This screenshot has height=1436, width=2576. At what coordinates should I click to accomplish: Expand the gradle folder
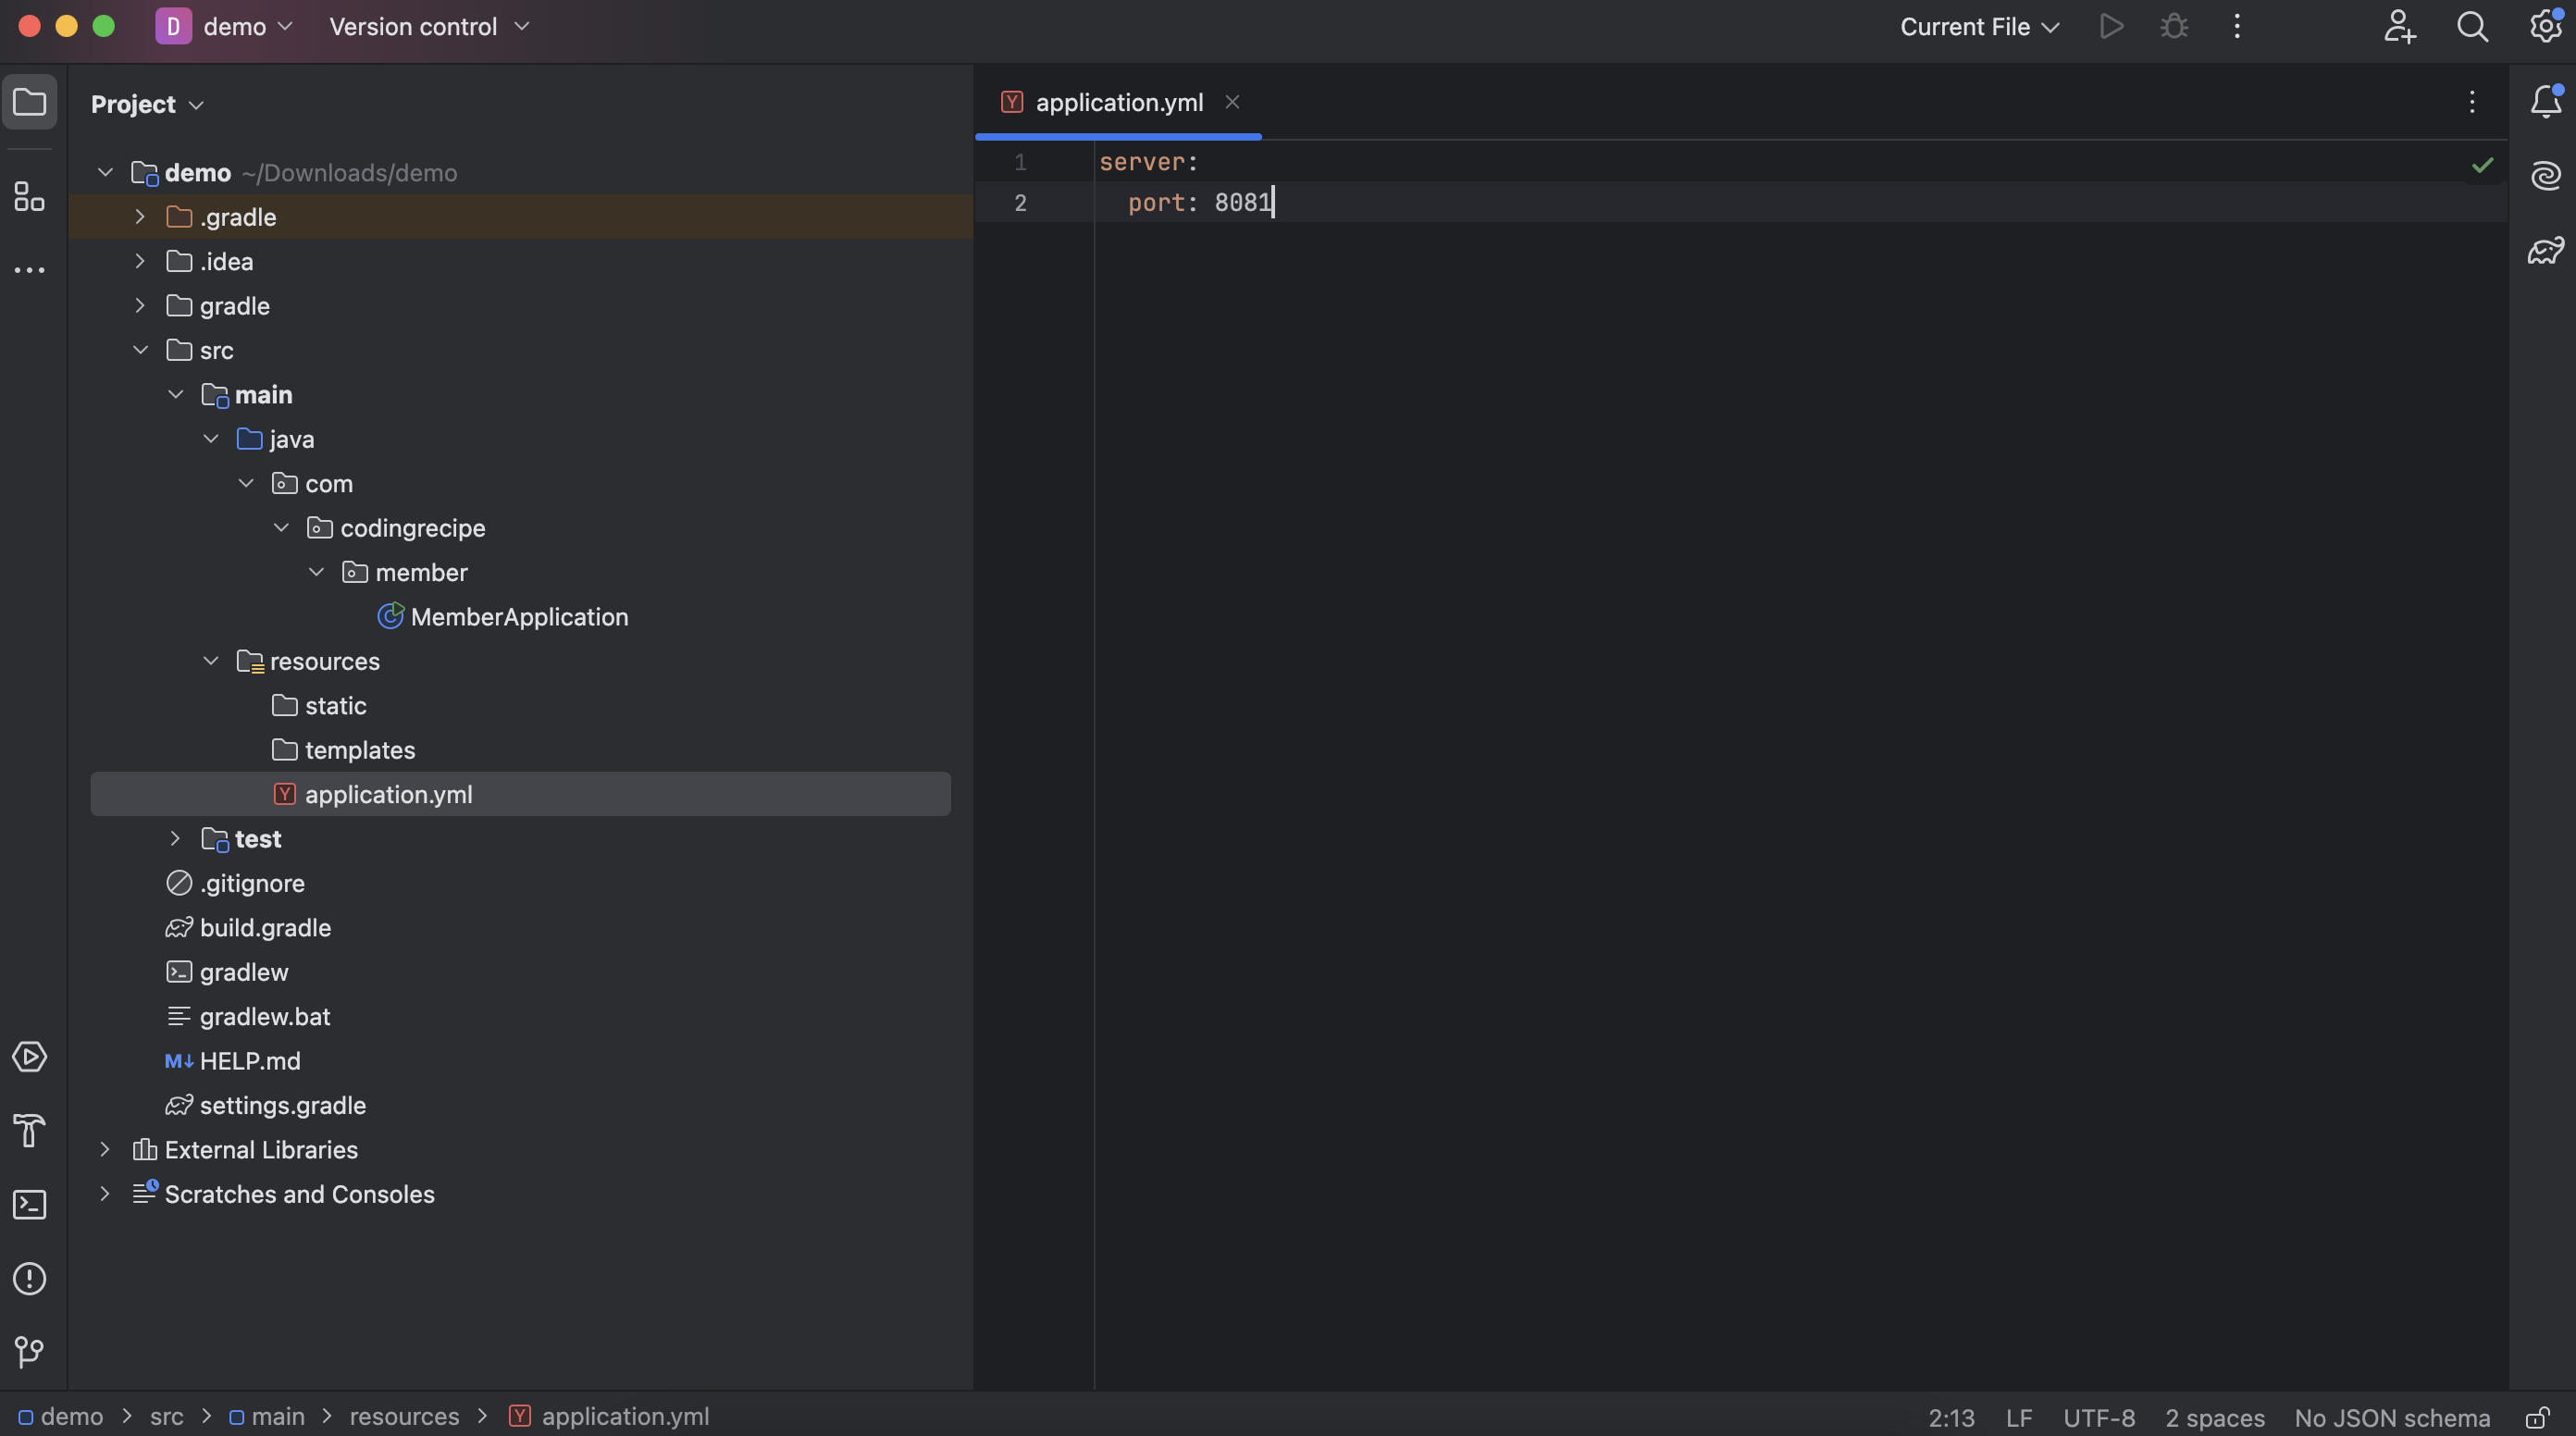click(x=140, y=306)
